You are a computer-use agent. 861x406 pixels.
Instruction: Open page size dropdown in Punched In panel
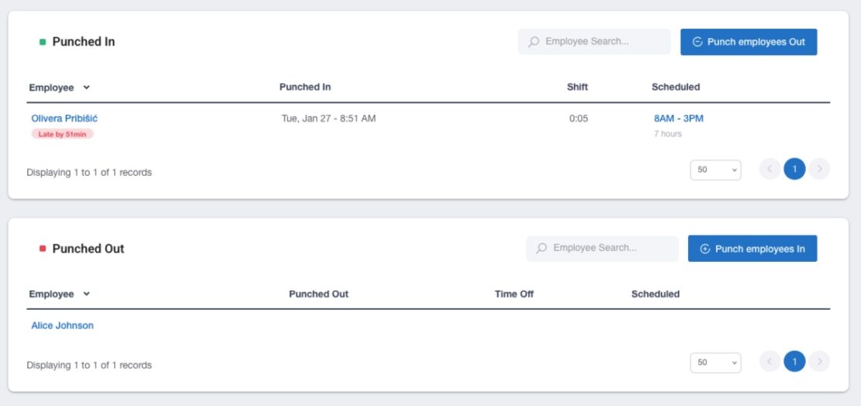tap(715, 170)
